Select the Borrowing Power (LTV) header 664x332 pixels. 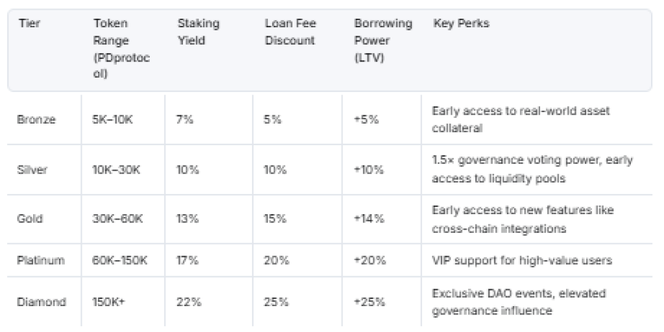tap(383, 41)
